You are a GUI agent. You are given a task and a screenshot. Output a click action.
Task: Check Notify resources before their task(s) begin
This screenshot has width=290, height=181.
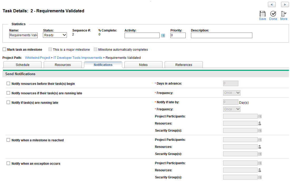[x=8, y=84]
